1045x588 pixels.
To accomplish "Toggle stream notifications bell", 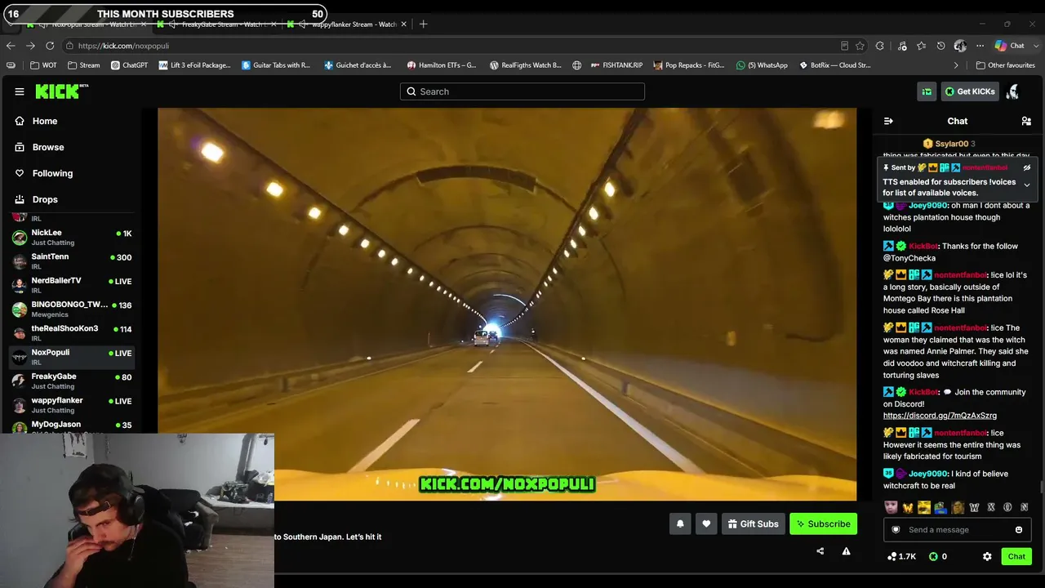I will click(680, 524).
